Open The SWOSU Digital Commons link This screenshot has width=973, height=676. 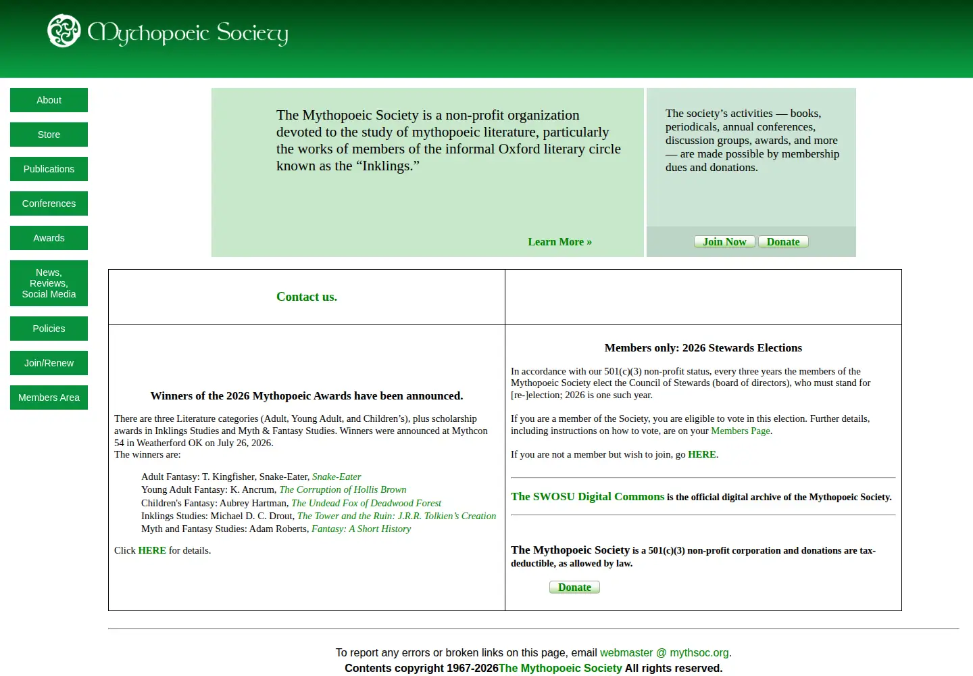pyautogui.click(x=587, y=496)
